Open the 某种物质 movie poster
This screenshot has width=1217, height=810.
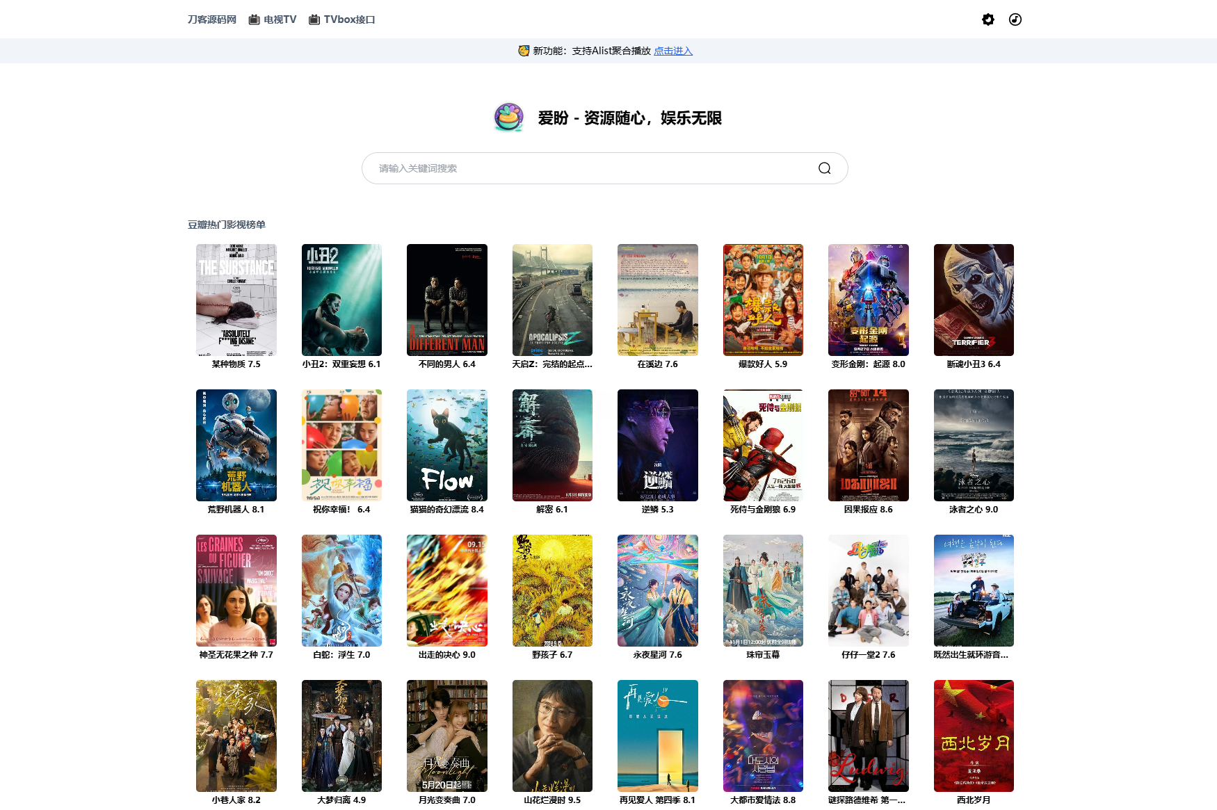[236, 300]
